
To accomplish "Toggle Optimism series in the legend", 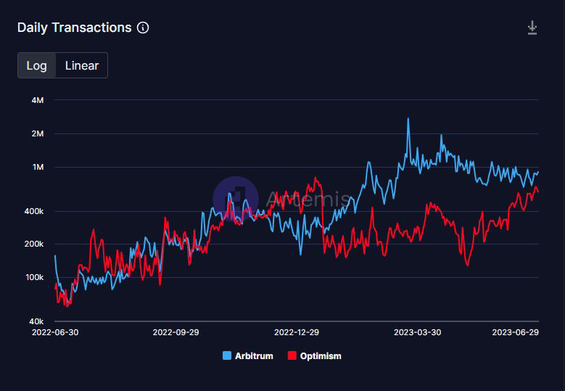I will pyautogui.click(x=315, y=356).
